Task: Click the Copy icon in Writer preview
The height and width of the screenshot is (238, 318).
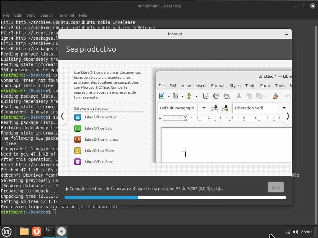Action: [x=249, y=96]
